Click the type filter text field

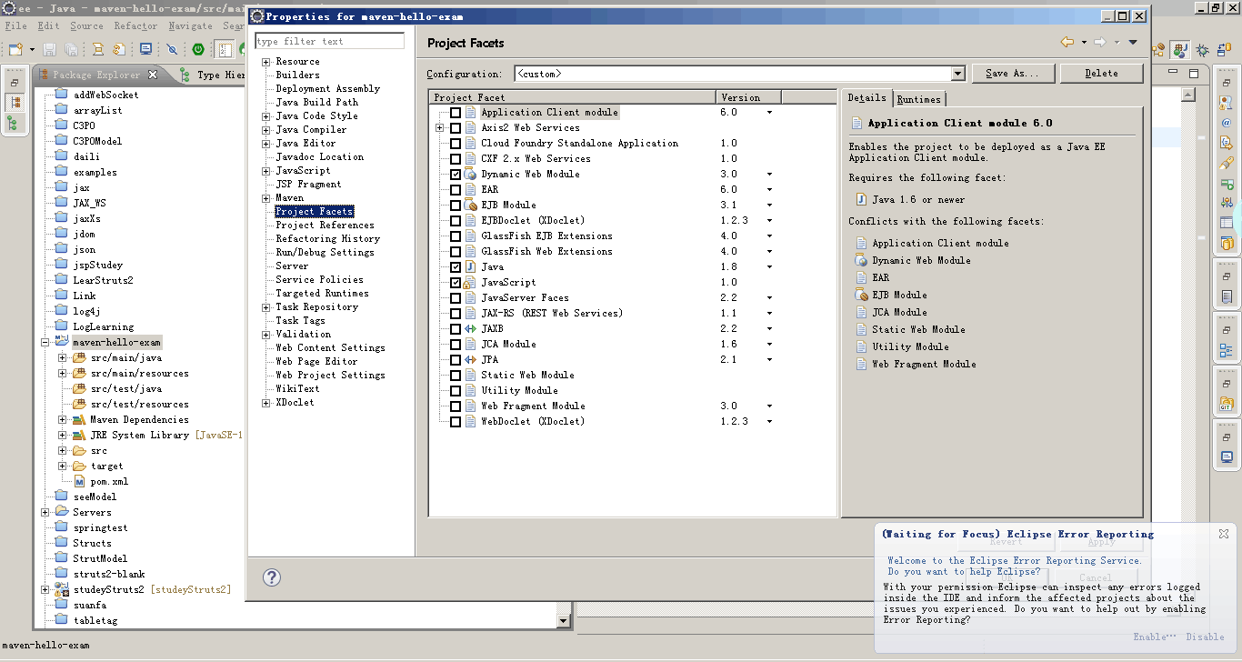tap(328, 41)
